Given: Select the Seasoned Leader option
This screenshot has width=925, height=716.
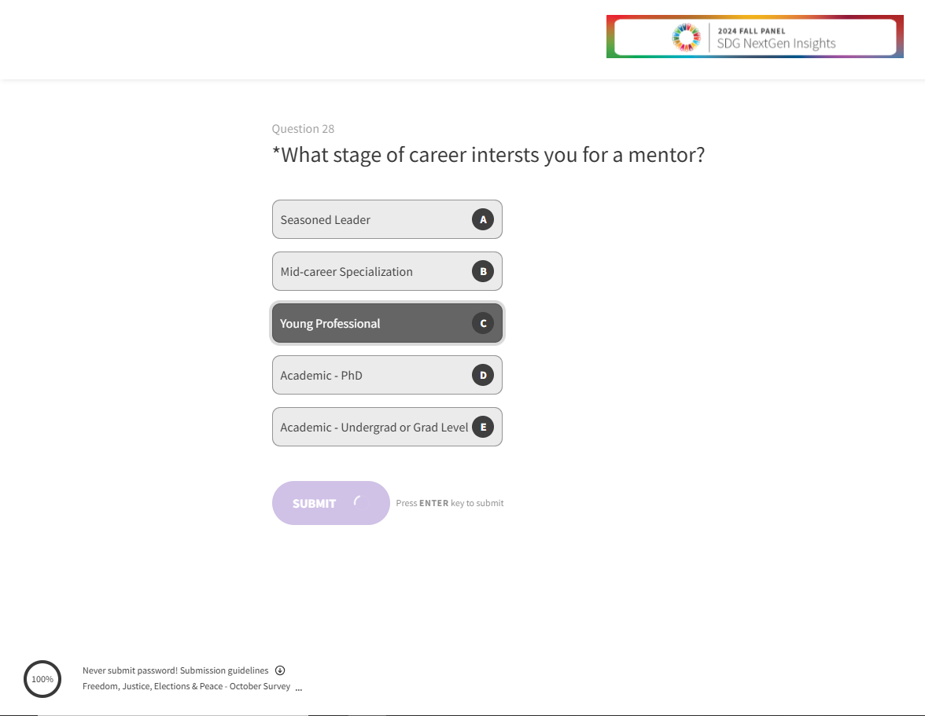Looking at the screenshot, I should pos(370,219).
